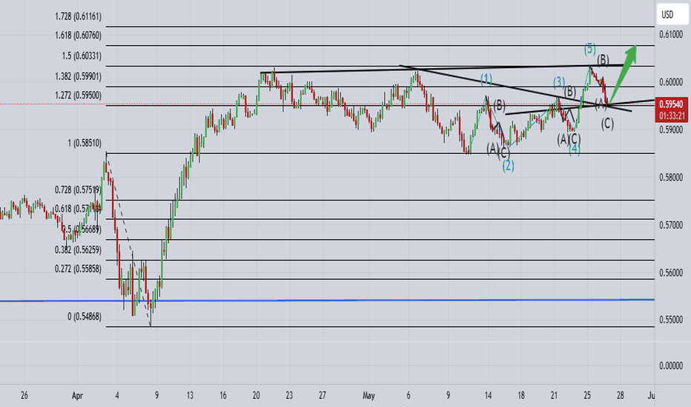
Task: Click the 20 date label on time axis
Action: point(256,396)
